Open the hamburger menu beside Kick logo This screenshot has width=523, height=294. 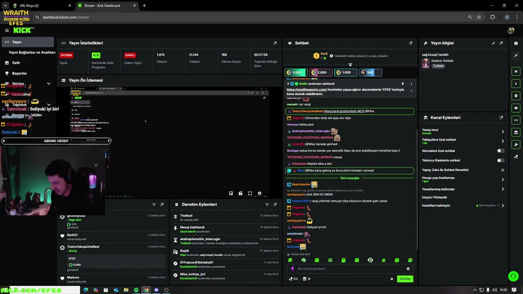pyautogui.click(x=7, y=30)
